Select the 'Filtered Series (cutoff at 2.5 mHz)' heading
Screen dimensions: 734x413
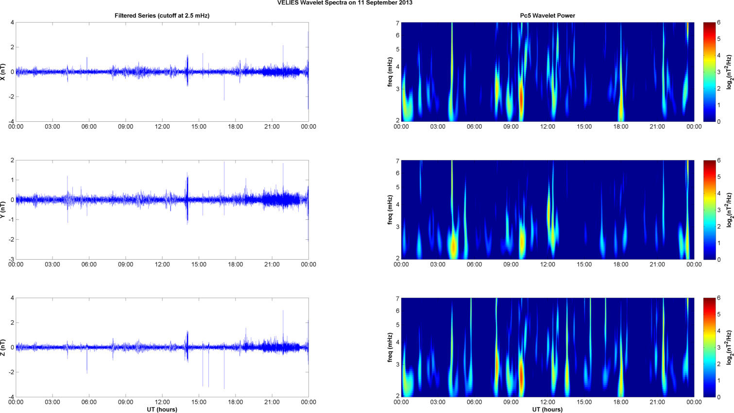click(x=162, y=16)
